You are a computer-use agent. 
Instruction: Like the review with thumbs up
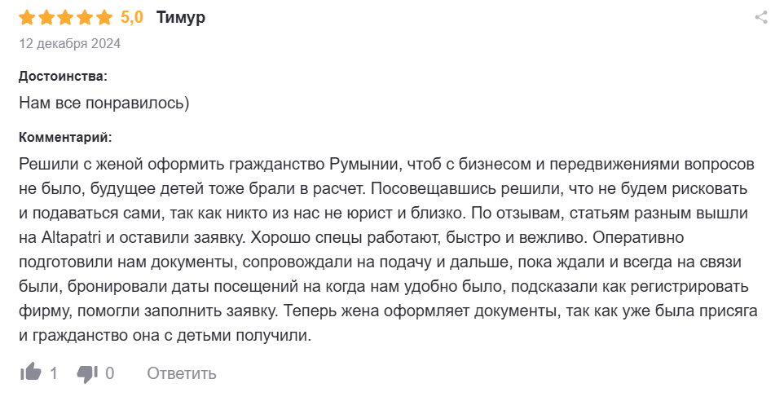click(31, 373)
